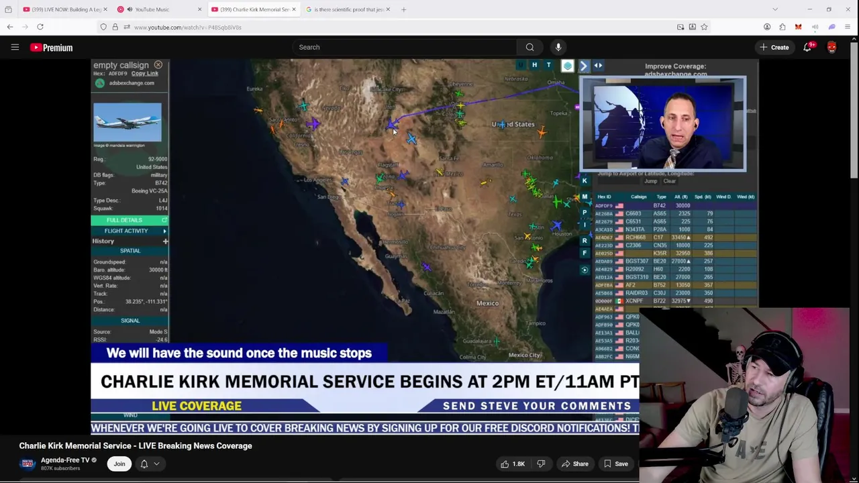Open notification preferences dropdown beside Join
Screen dimensions: 859x483
pos(150,464)
